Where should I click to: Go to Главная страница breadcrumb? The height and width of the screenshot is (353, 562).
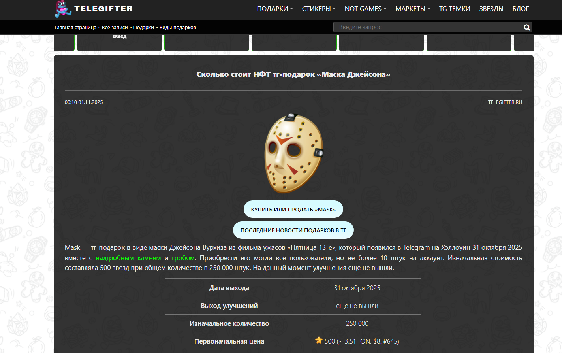pyautogui.click(x=75, y=28)
